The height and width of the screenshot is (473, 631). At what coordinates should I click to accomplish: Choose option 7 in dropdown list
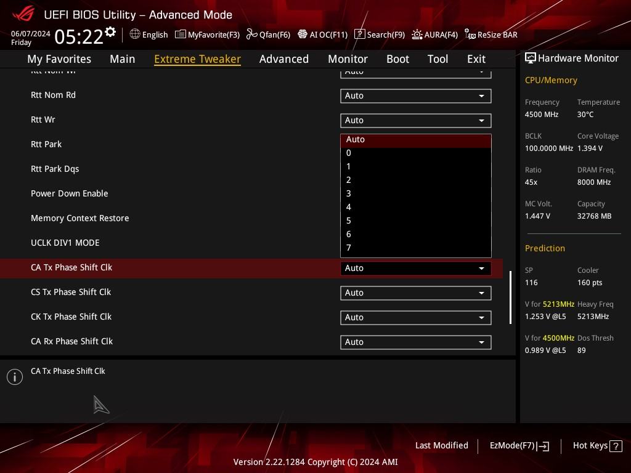pyautogui.click(x=416, y=248)
